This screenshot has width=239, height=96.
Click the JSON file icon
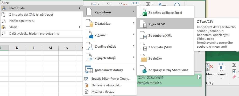click(x=143, y=47)
